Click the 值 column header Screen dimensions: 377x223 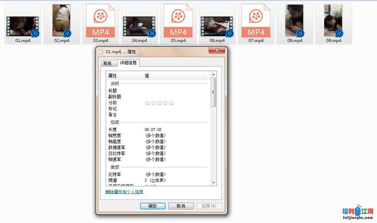pos(173,76)
